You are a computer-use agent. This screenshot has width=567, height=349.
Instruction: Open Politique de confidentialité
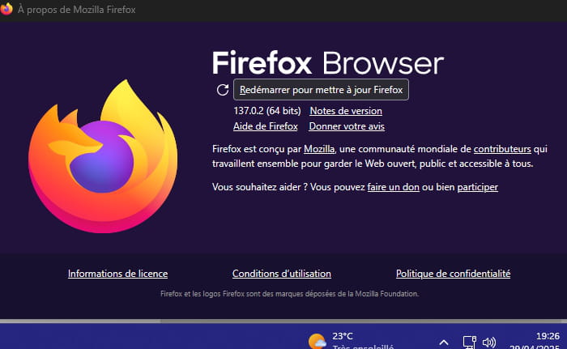[453, 274]
